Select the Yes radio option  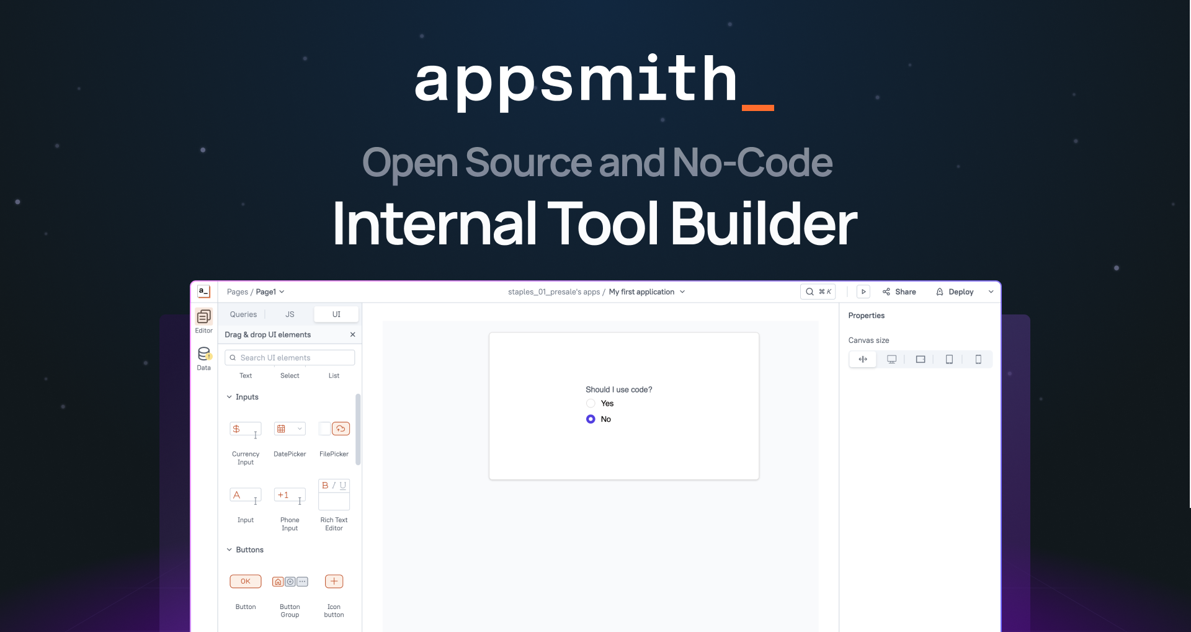[x=591, y=403]
